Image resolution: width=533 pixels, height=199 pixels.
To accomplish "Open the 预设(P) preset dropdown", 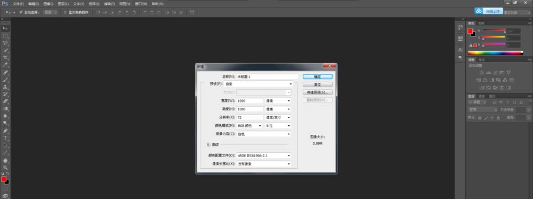I will pos(259,84).
